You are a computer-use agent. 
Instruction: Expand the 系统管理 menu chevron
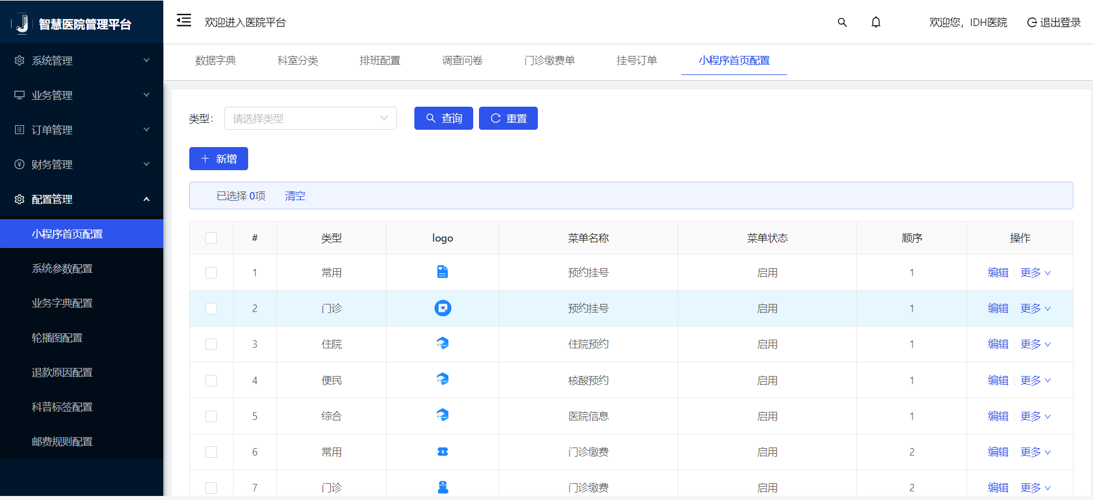(147, 60)
